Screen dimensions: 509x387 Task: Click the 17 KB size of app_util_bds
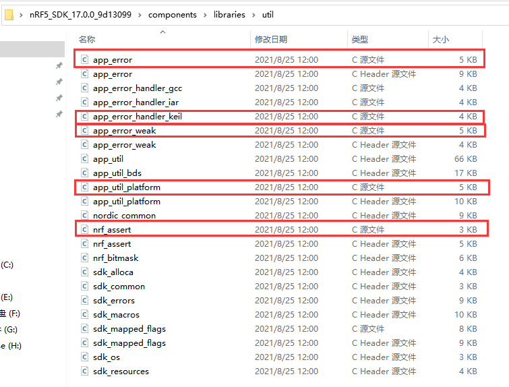(465, 173)
